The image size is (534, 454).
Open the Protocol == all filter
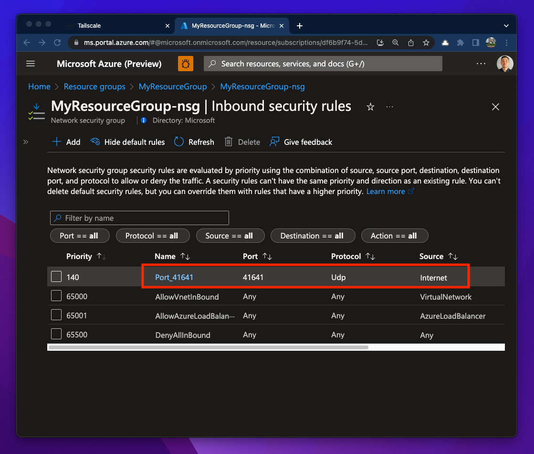tap(152, 236)
